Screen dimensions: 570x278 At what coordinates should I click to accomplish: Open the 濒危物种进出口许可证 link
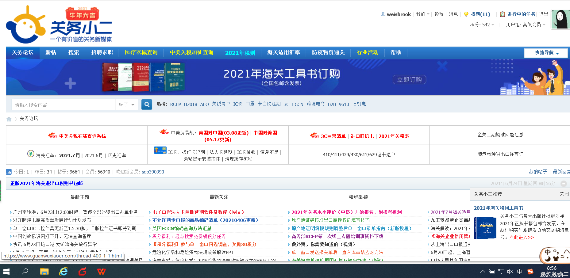(500, 154)
